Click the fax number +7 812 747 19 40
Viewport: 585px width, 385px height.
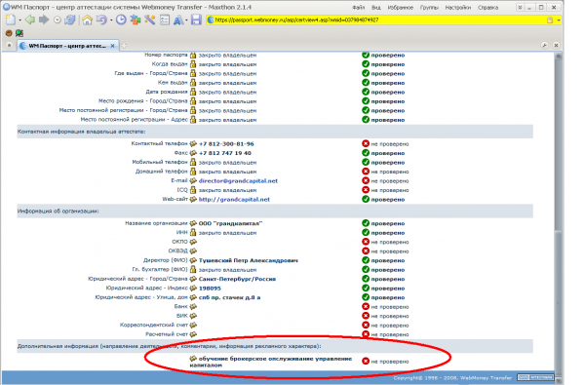click(x=225, y=153)
